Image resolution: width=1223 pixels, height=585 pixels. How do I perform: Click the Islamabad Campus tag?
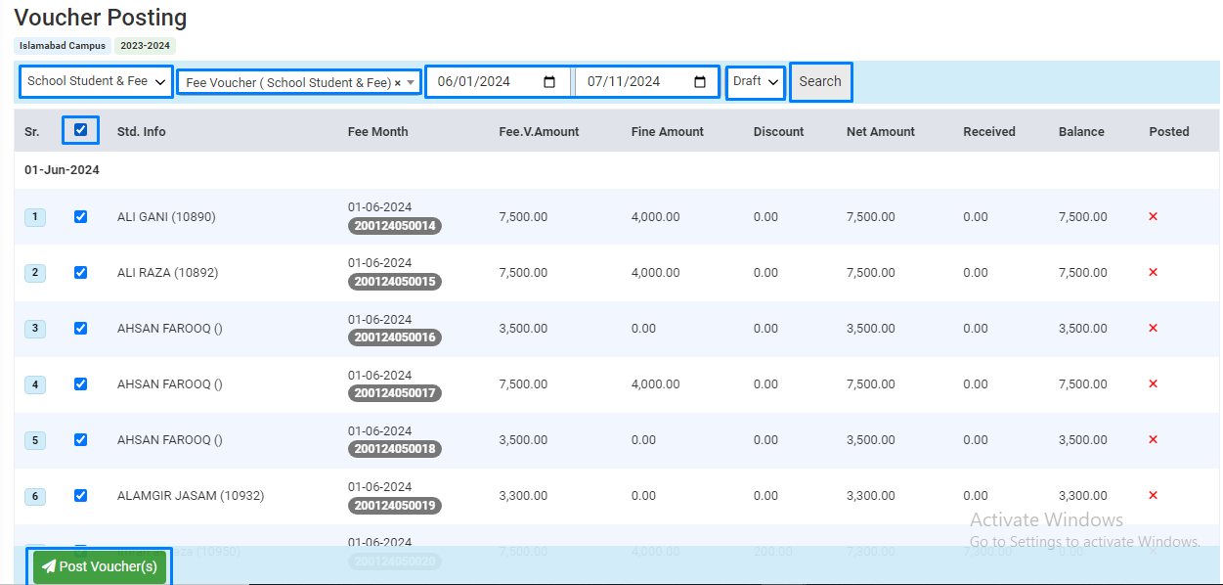[x=63, y=46]
